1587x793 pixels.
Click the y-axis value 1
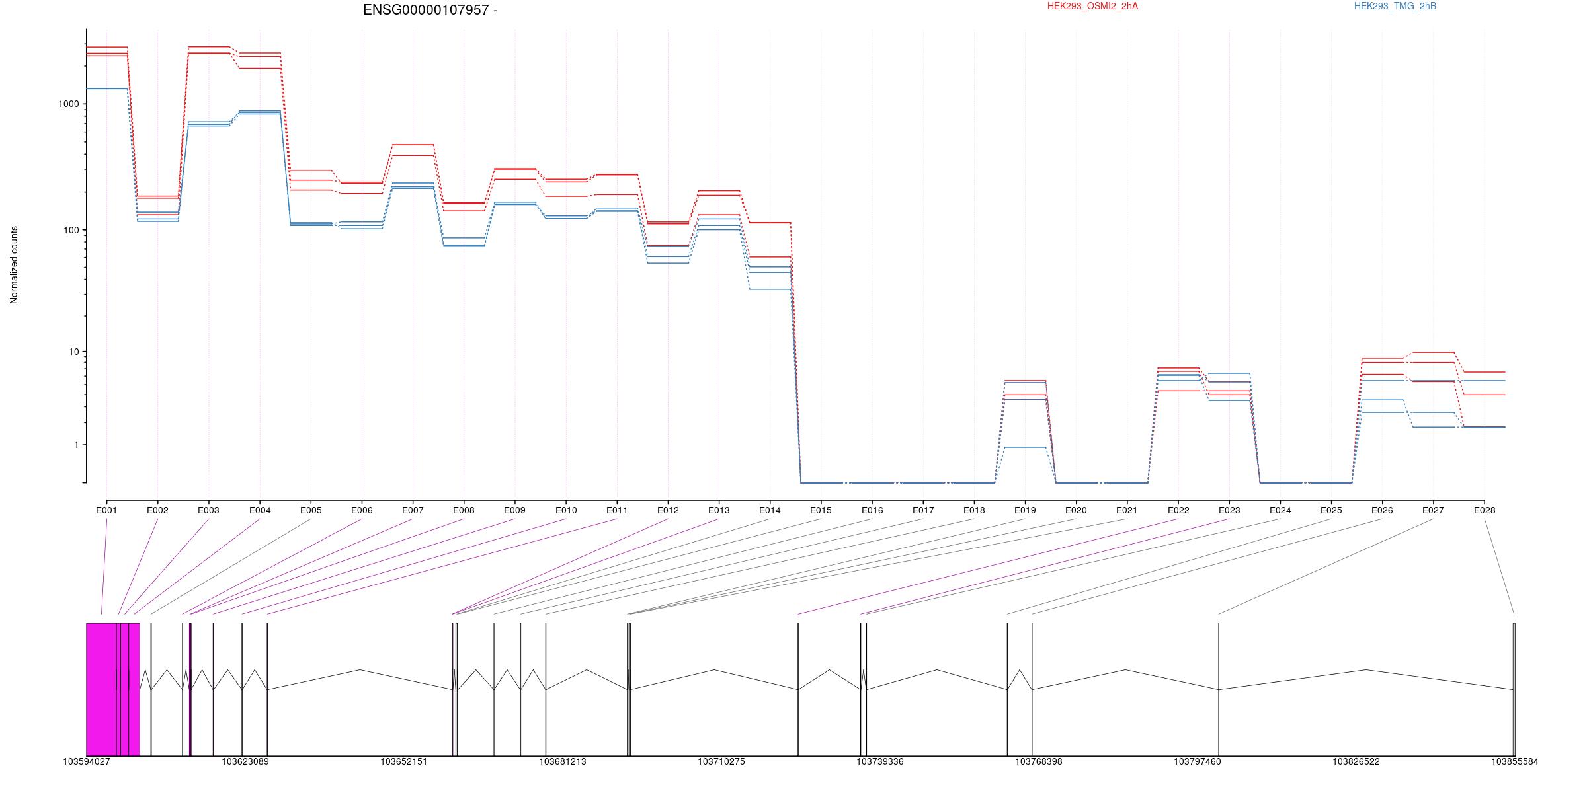[76, 445]
